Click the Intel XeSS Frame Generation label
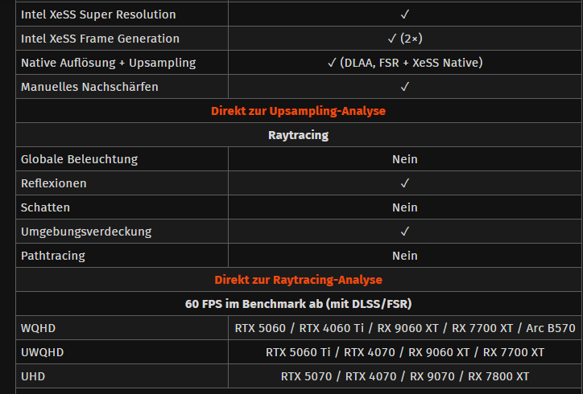Screen dimensions: 583x394 coord(100,39)
